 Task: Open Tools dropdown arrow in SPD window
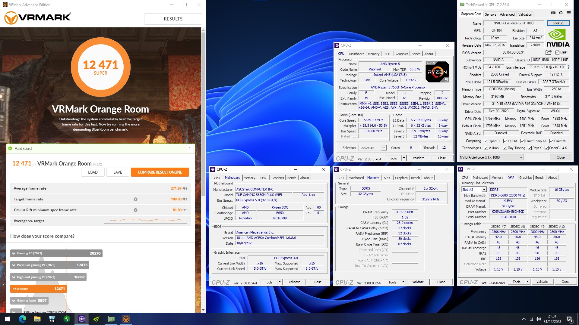click(527, 282)
